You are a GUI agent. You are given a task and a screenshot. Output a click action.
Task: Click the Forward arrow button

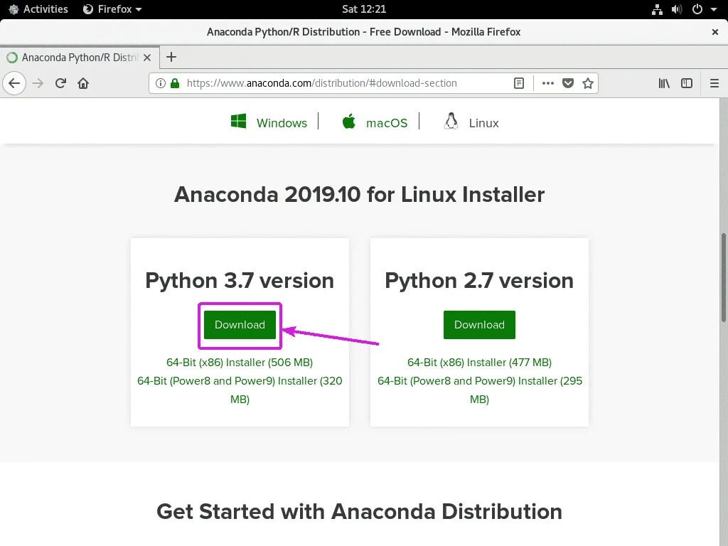click(x=38, y=83)
